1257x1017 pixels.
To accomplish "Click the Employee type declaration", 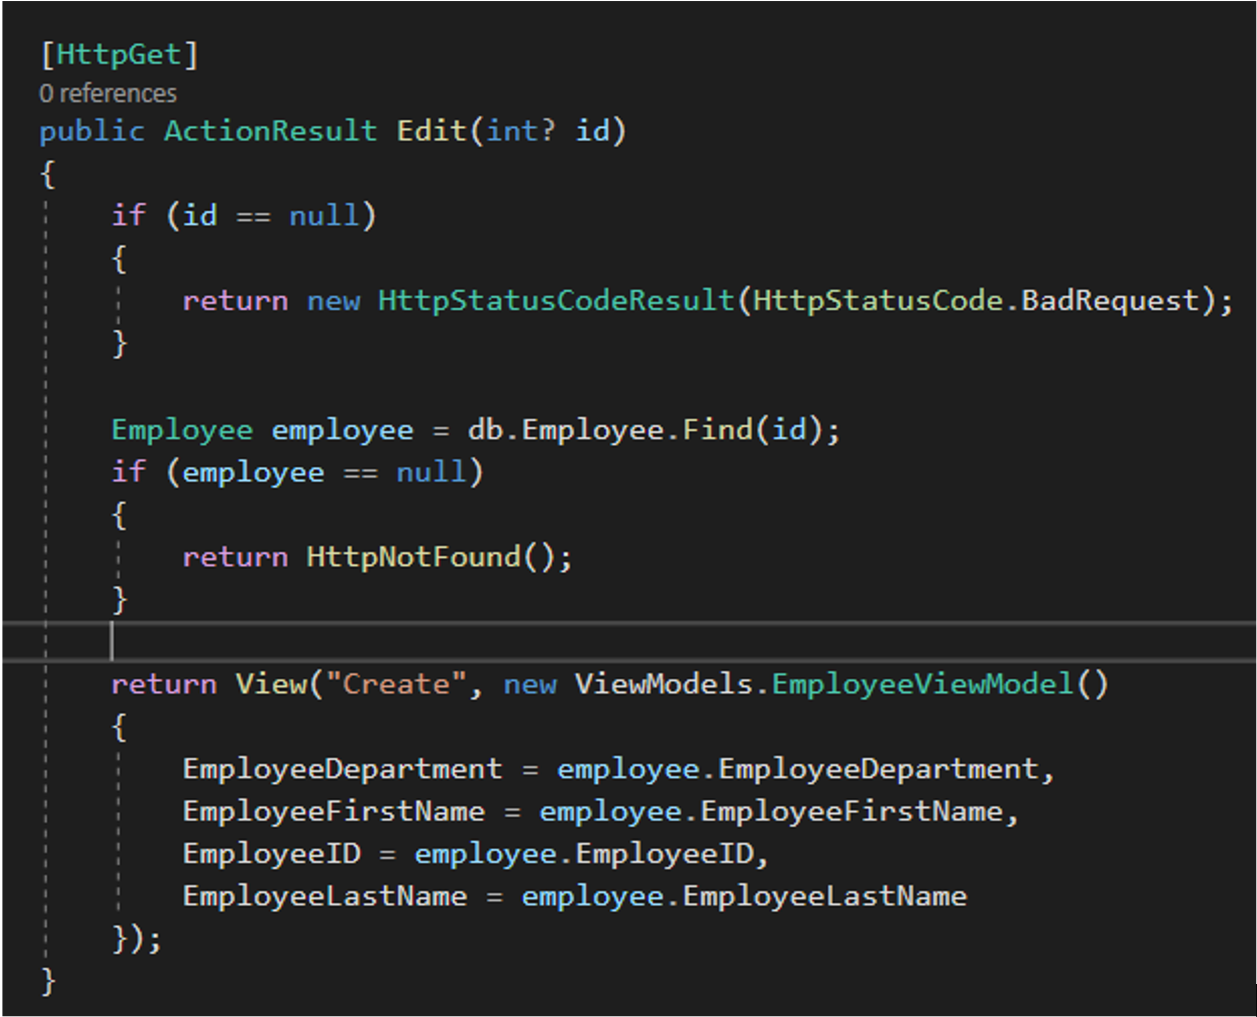I will [182, 429].
